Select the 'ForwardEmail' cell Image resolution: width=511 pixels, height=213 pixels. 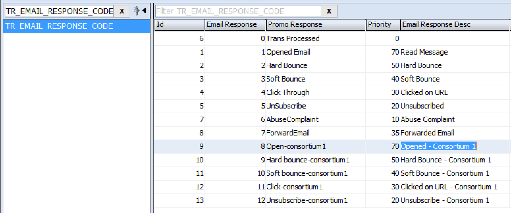pos(316,133)
